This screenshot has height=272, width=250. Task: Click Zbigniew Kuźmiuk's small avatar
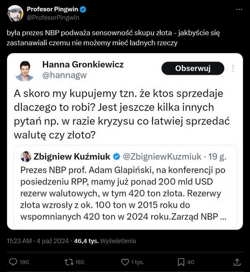click(26, 156)
